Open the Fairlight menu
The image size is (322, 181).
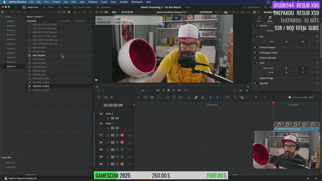[124, 2]
